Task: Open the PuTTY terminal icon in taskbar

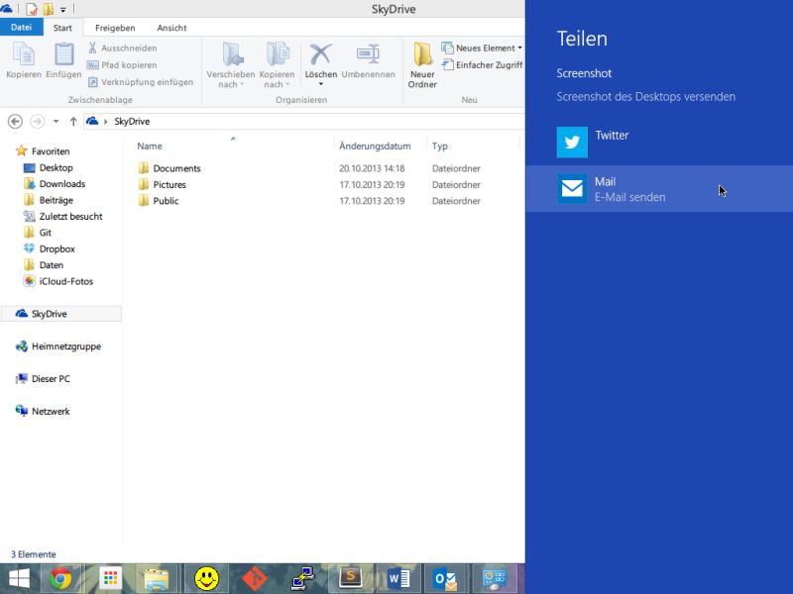Action: pyautogui.click(x=303, y=578)
